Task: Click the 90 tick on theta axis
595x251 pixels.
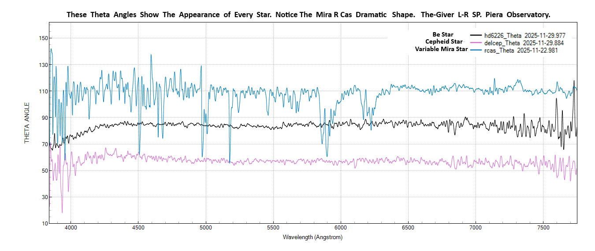Action: [44, 118]
